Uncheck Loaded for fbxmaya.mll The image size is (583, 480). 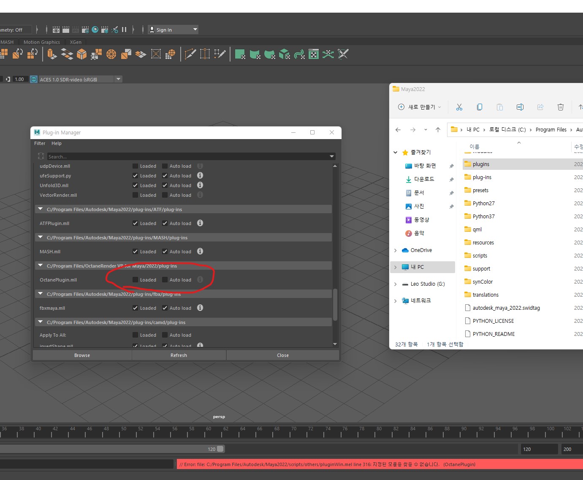click(135, 308)
